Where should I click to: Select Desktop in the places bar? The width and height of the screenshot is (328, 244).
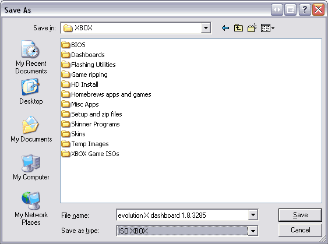(31, 91)
